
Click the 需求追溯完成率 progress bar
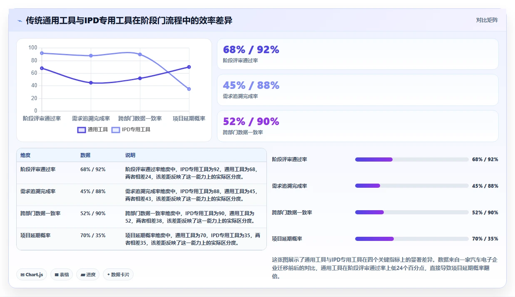pyautogui.click(x=412, y=186)
